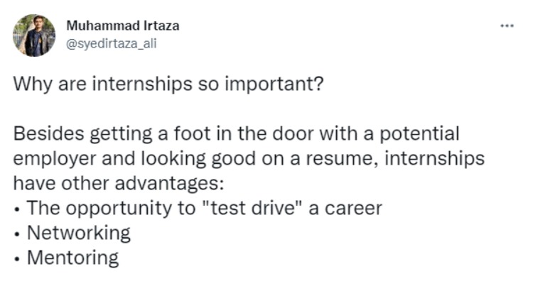Click the line starting "Besides getting a foot"

pyautogui.click(x=236, y=133)
